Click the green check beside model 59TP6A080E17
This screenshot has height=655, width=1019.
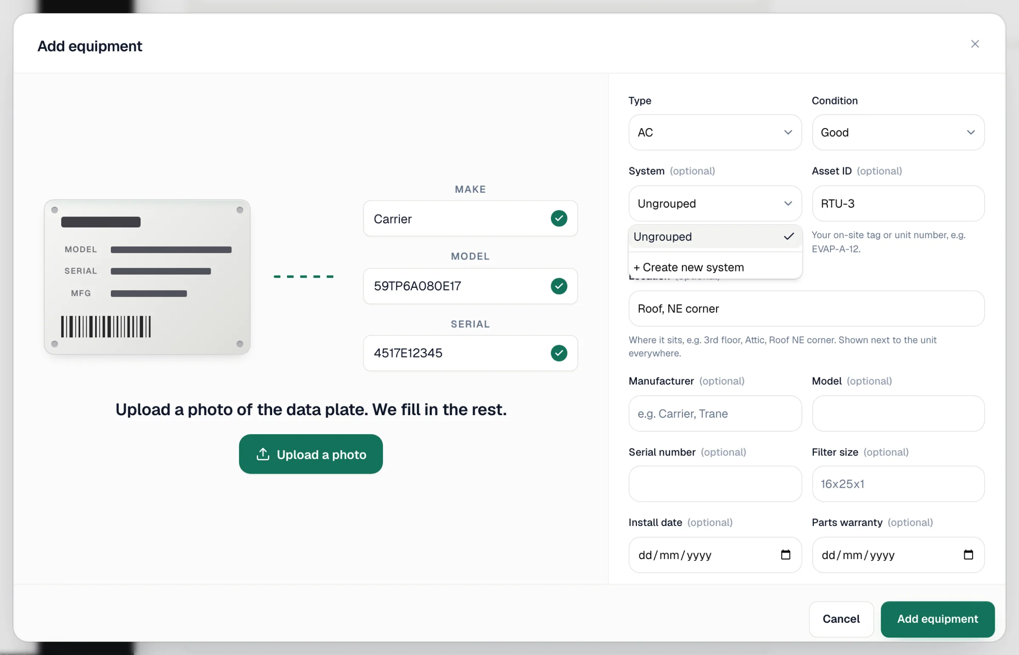tap(559, 286)
